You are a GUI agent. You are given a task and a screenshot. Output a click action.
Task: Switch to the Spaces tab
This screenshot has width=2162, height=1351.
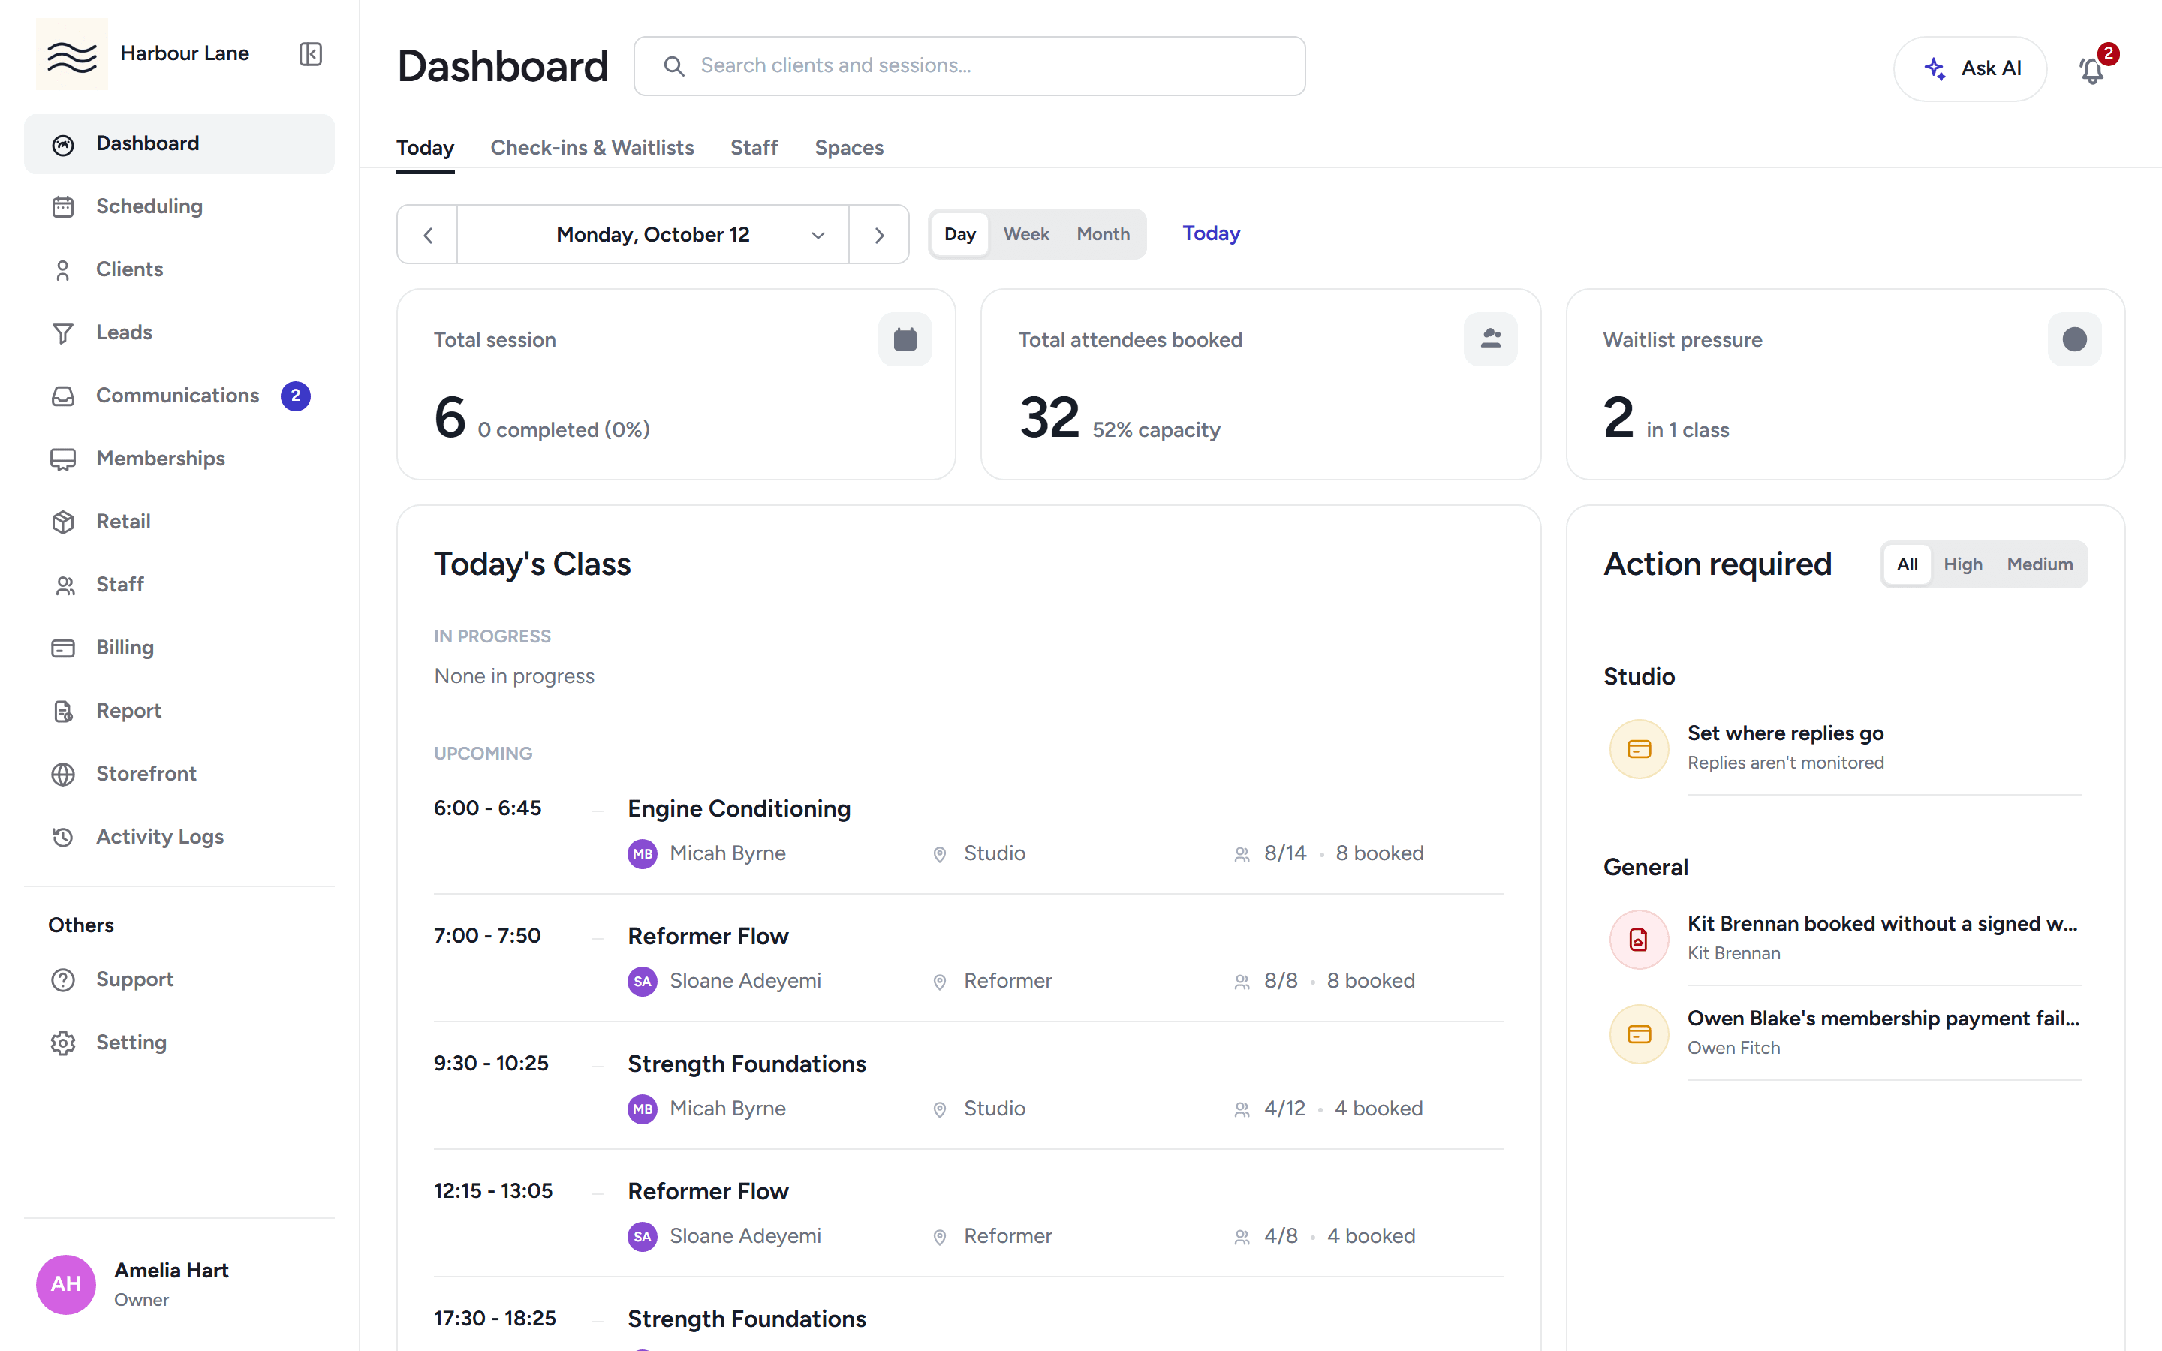(x=849, y=147)
